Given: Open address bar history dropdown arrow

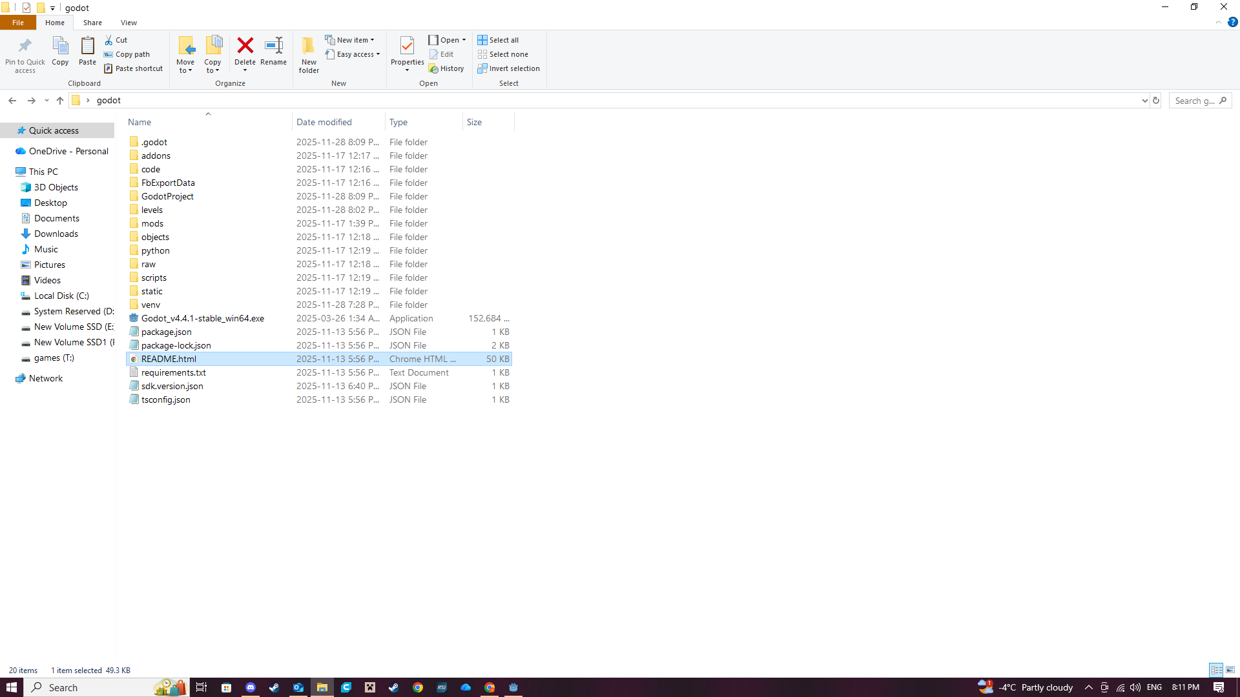Looking at the screenshot, I should point(1144,101).
